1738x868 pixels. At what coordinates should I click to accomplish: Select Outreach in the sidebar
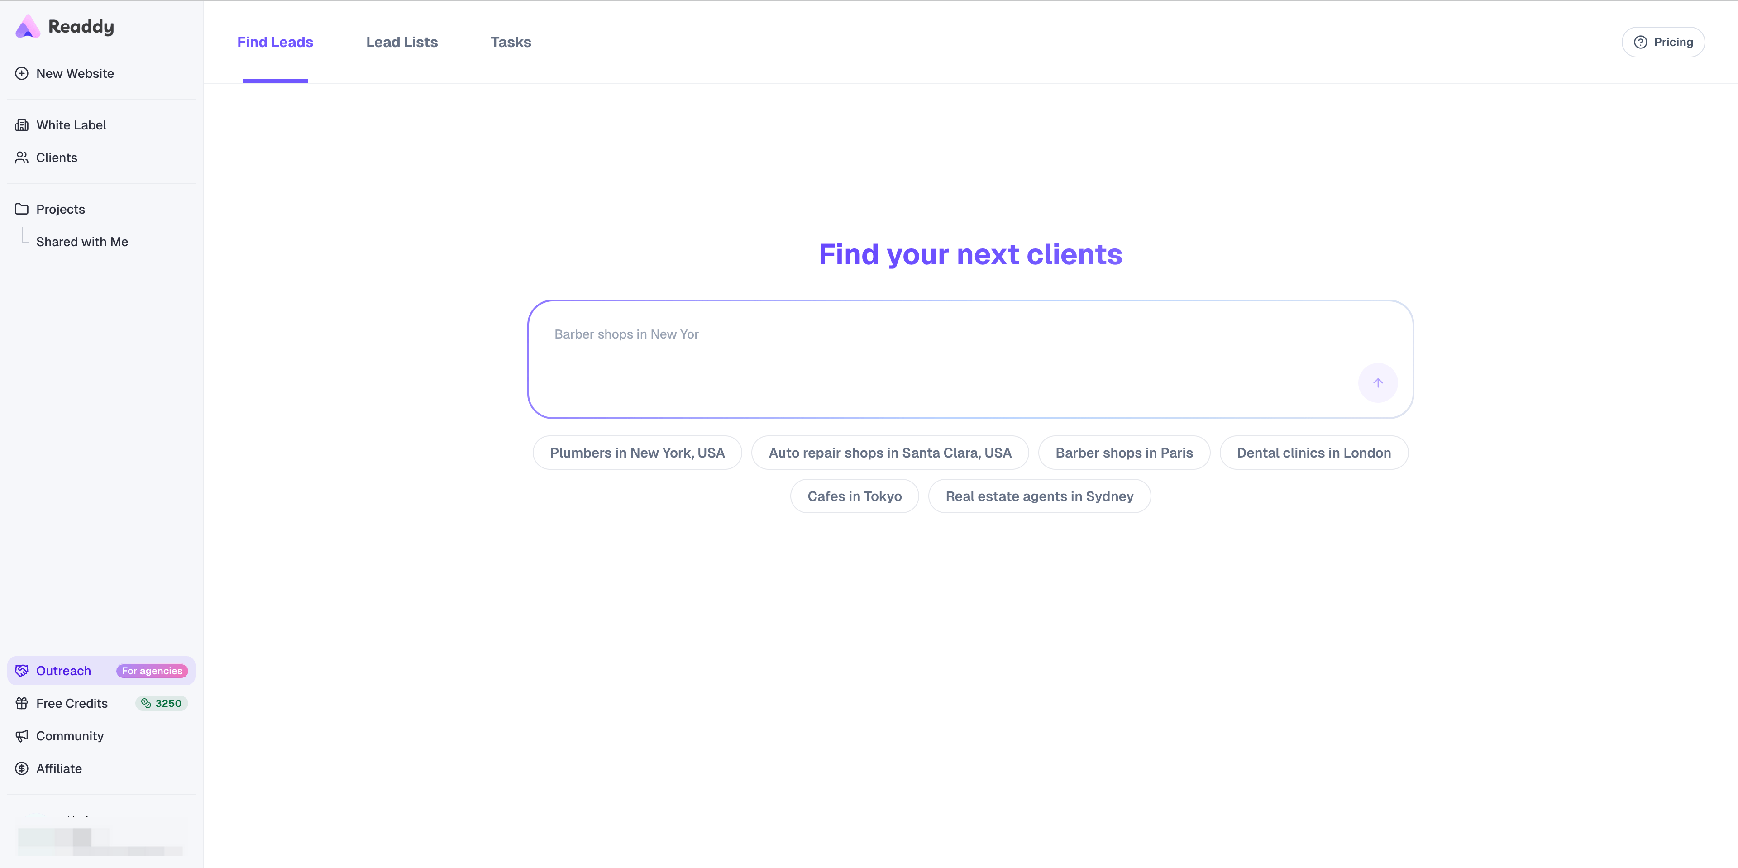coord(101,670)
